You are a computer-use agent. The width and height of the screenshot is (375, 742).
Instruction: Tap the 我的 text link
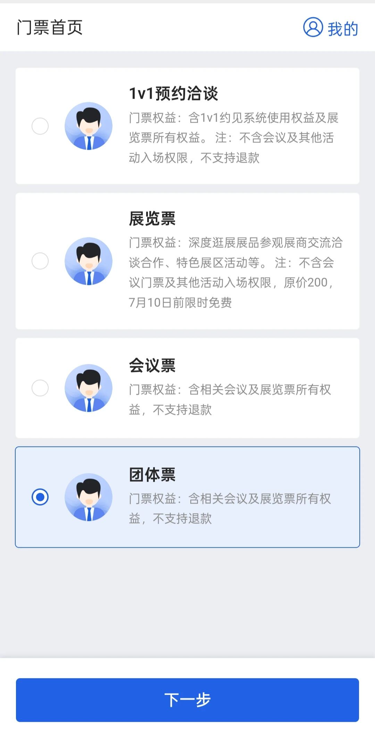pos(343,28)
